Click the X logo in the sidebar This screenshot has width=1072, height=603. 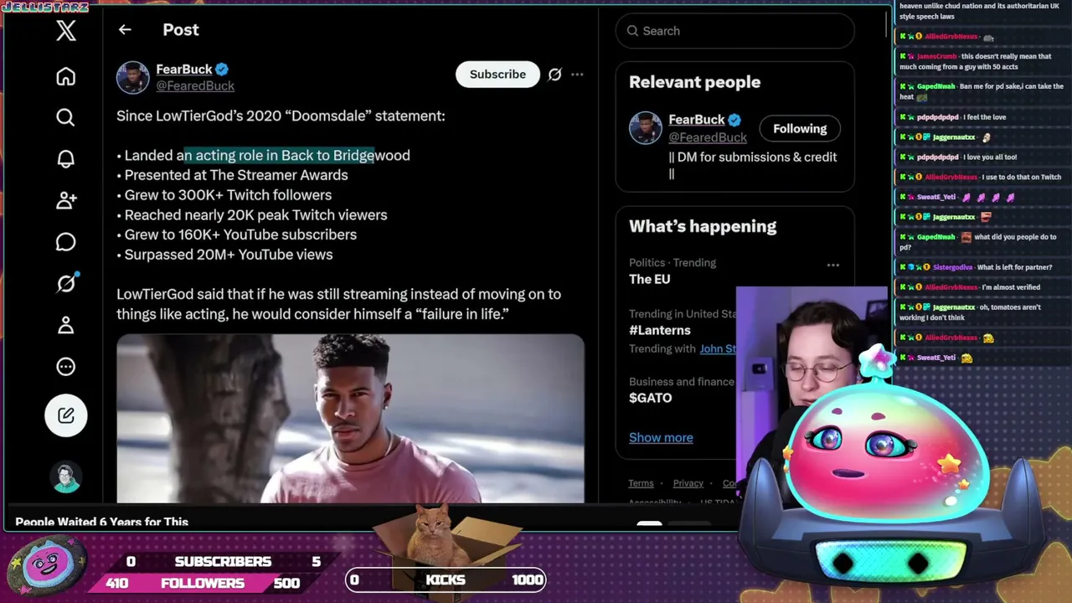[x=66, y=31]
